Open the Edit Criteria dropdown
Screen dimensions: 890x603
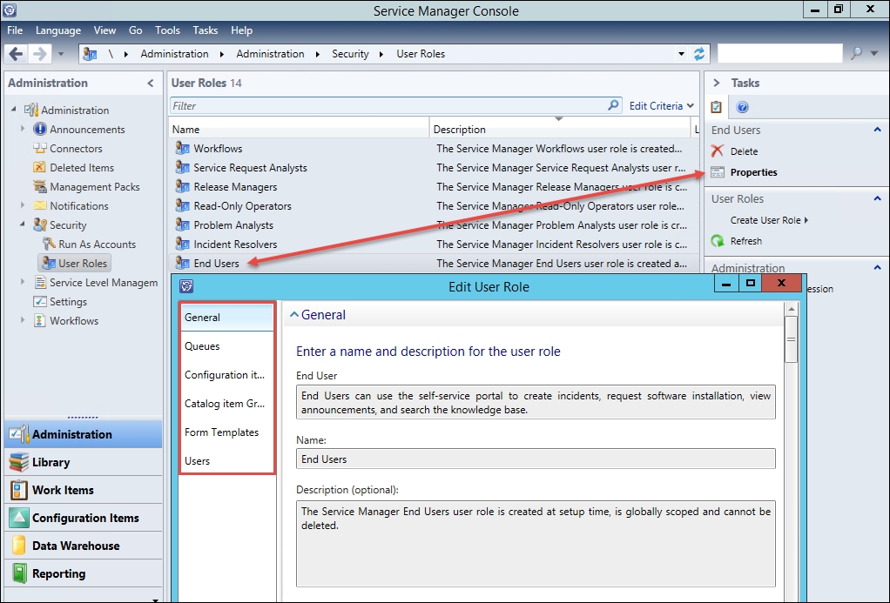[x=661, y=106]
